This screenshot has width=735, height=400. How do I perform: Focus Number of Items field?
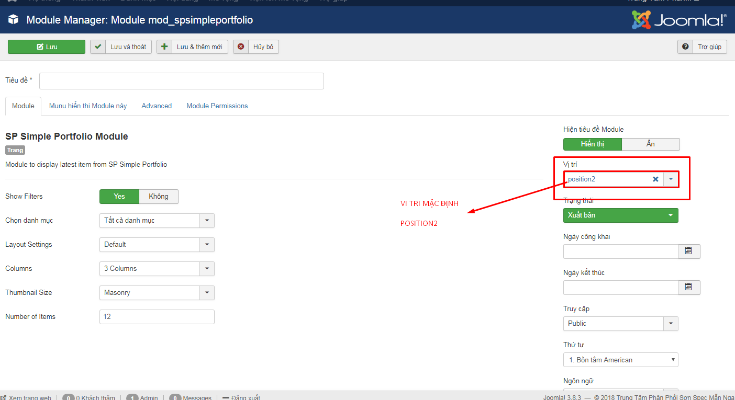[x=157, y=317]
